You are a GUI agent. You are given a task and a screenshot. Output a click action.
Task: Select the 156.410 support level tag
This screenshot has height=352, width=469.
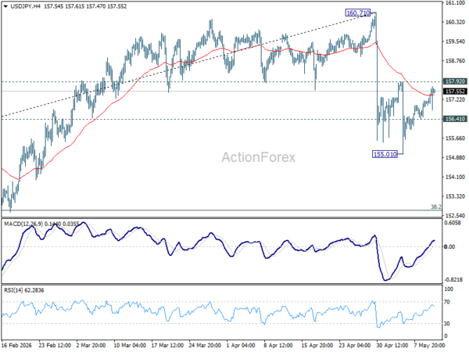click(x=455, y=119)
